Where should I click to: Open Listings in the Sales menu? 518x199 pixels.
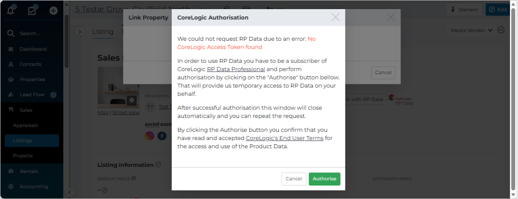(32, 140)
